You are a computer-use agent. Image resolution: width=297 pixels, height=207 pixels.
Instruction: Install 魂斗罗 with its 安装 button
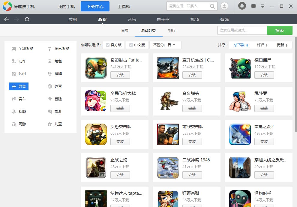[x=264, y=108]
